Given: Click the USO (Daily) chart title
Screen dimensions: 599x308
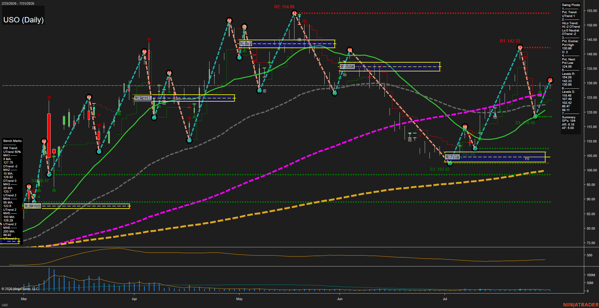Looking at the screenshot, I should (x=24, y=20).
